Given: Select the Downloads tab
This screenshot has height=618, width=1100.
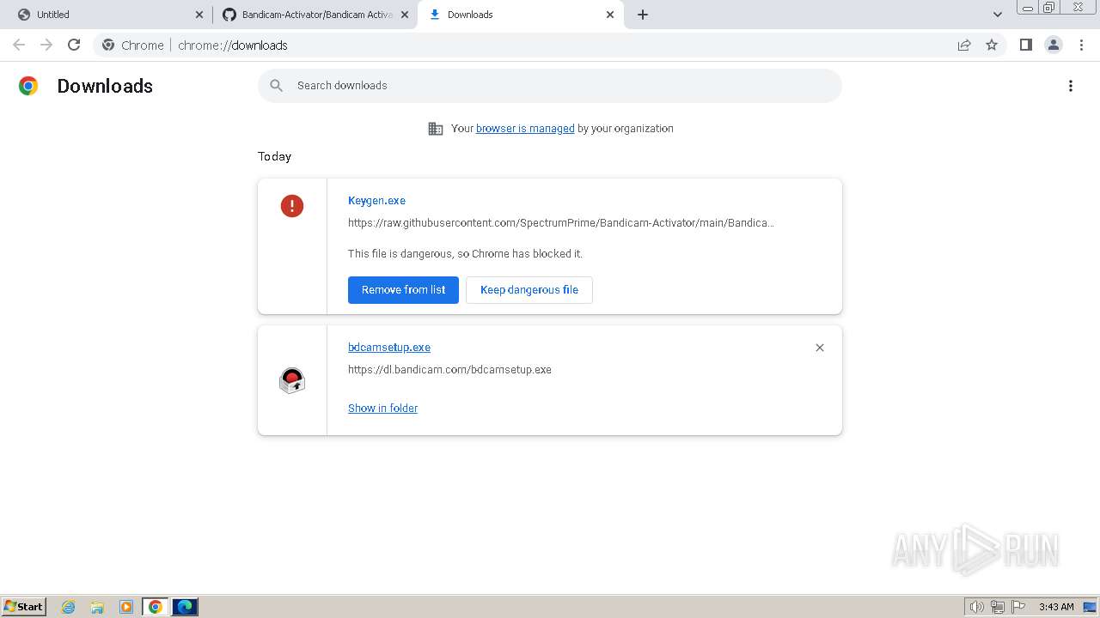Looking at the screenshot, I should 521,15.
